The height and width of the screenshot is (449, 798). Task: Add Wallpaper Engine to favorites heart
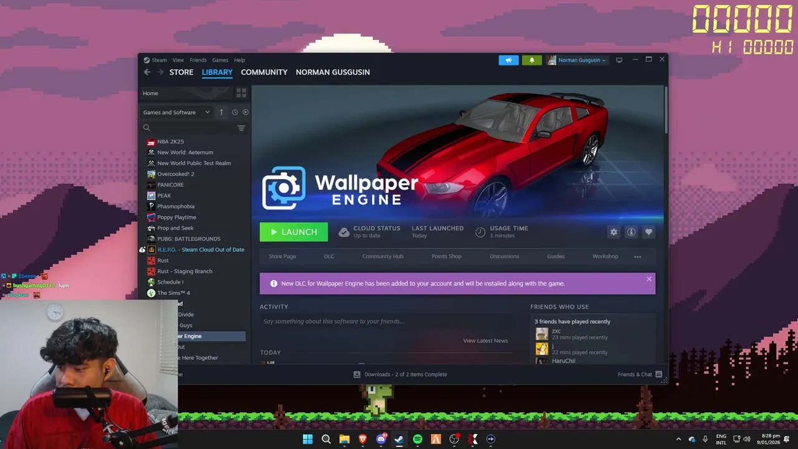(x=649, y=232)
